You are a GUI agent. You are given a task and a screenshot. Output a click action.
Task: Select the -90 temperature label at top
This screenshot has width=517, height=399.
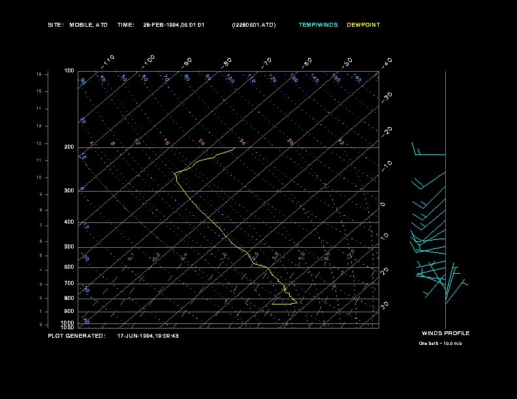(x=187, y=63)
